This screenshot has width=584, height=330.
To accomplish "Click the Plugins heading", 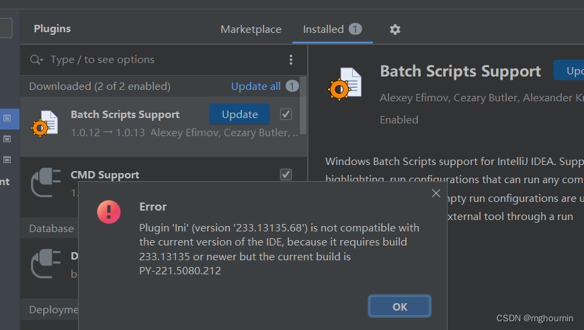I will pyautogui.click(x=52, y=29).
